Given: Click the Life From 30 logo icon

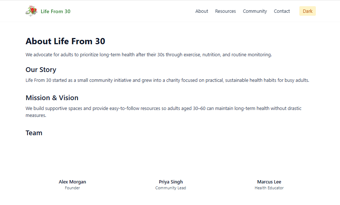Looking at the screenshot, I should tap(31, 11).
